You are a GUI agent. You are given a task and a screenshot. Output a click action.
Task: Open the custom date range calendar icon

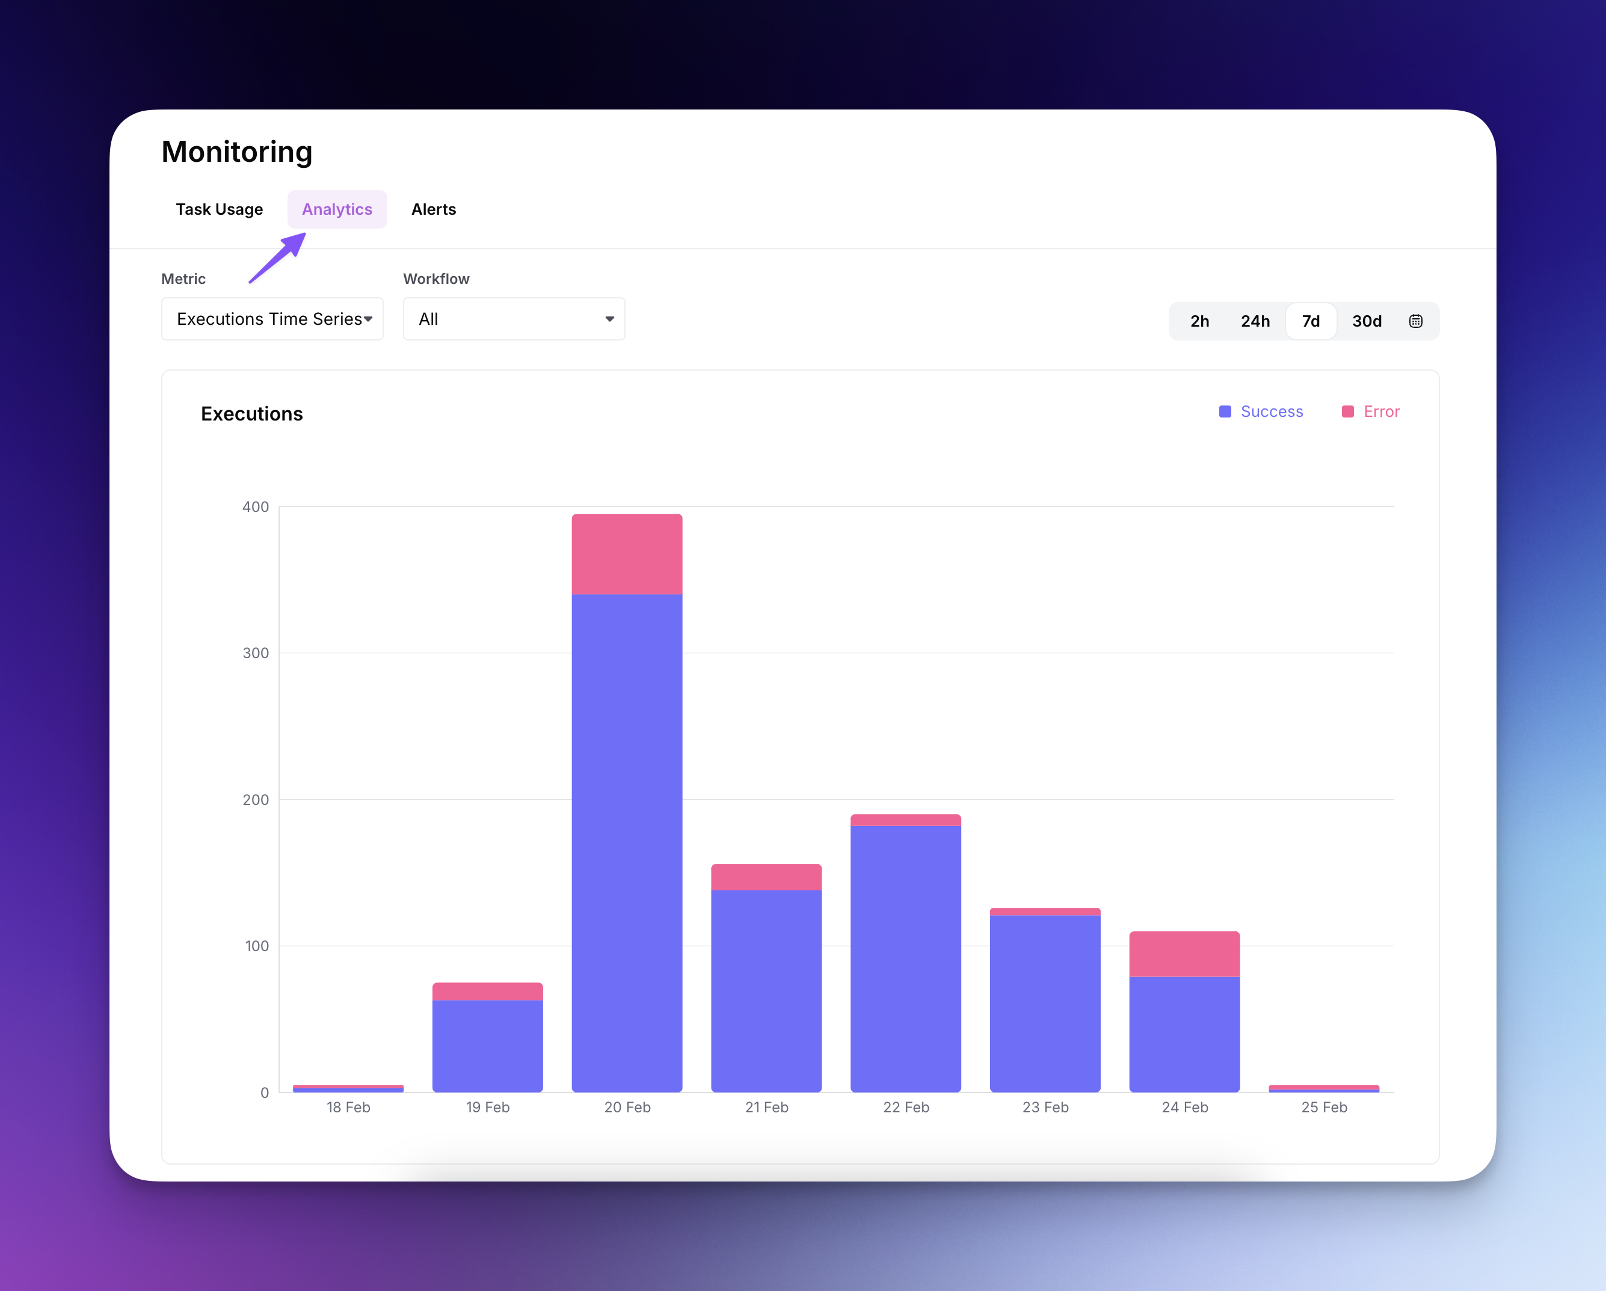click(x=1415, y=321)
